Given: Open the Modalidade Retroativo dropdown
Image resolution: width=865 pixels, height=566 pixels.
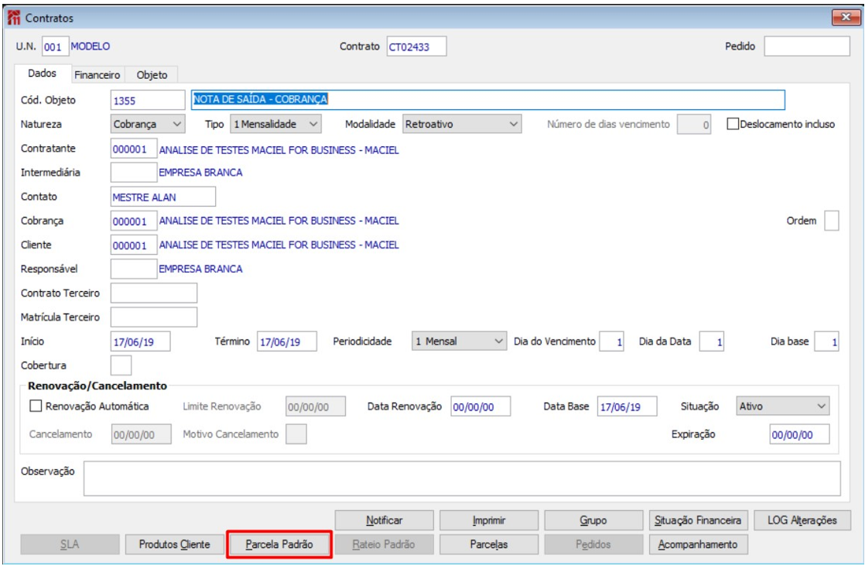Looking at the screenshot, I should point(462,124).
